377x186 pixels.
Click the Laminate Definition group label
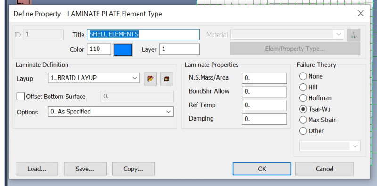[x=42, y=65]
